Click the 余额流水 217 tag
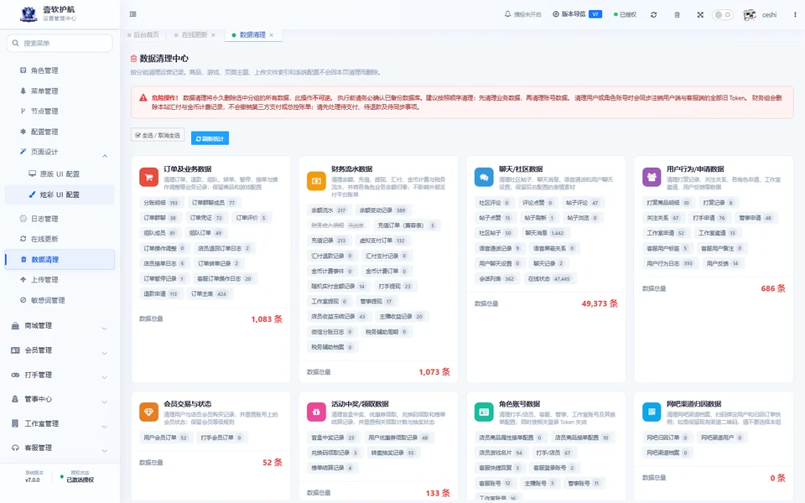The height and width of the screenshot is (503, 805). coord(329,210)
